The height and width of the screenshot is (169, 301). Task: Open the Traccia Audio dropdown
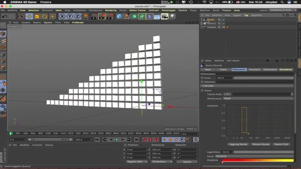(227, 94)
